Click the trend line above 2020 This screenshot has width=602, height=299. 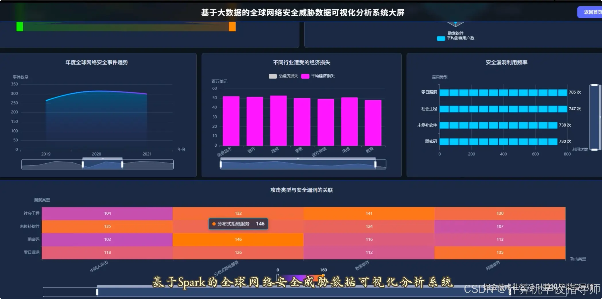pos(96,91)
